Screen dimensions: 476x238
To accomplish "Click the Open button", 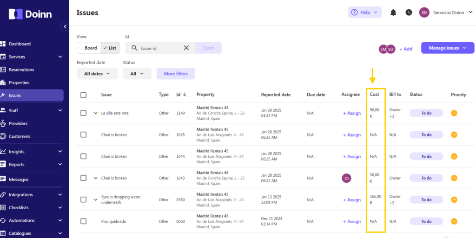I will tap(209, 48).
